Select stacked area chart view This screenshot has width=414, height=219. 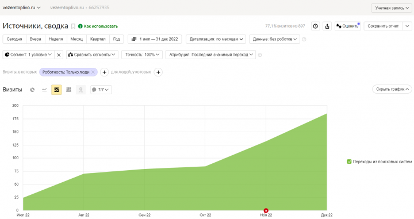[56, 90]
